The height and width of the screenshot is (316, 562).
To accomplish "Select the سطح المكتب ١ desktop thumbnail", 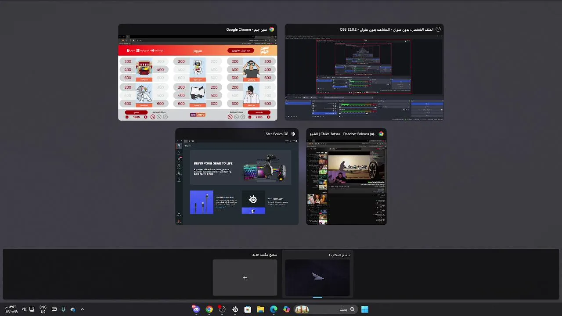I will (x=317, y=277).
